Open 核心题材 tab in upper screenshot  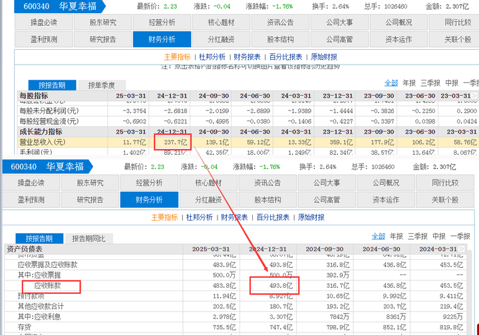pyautogui.click(x=221, y=23)
